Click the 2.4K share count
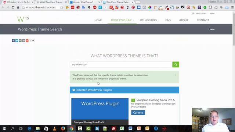 pyautogui.click(x=32, y=41)
